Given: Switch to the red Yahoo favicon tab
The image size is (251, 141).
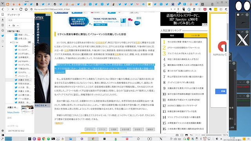Looking at the screenshot, I should (x=137, y=4).
